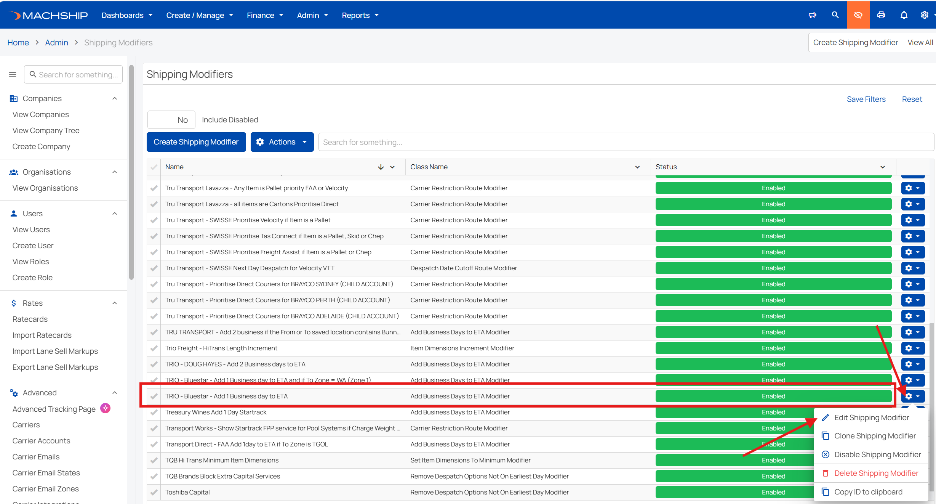Select Edit Shipping Modifier from menu
Screen dimensions: 936x504
coord(871,417)
